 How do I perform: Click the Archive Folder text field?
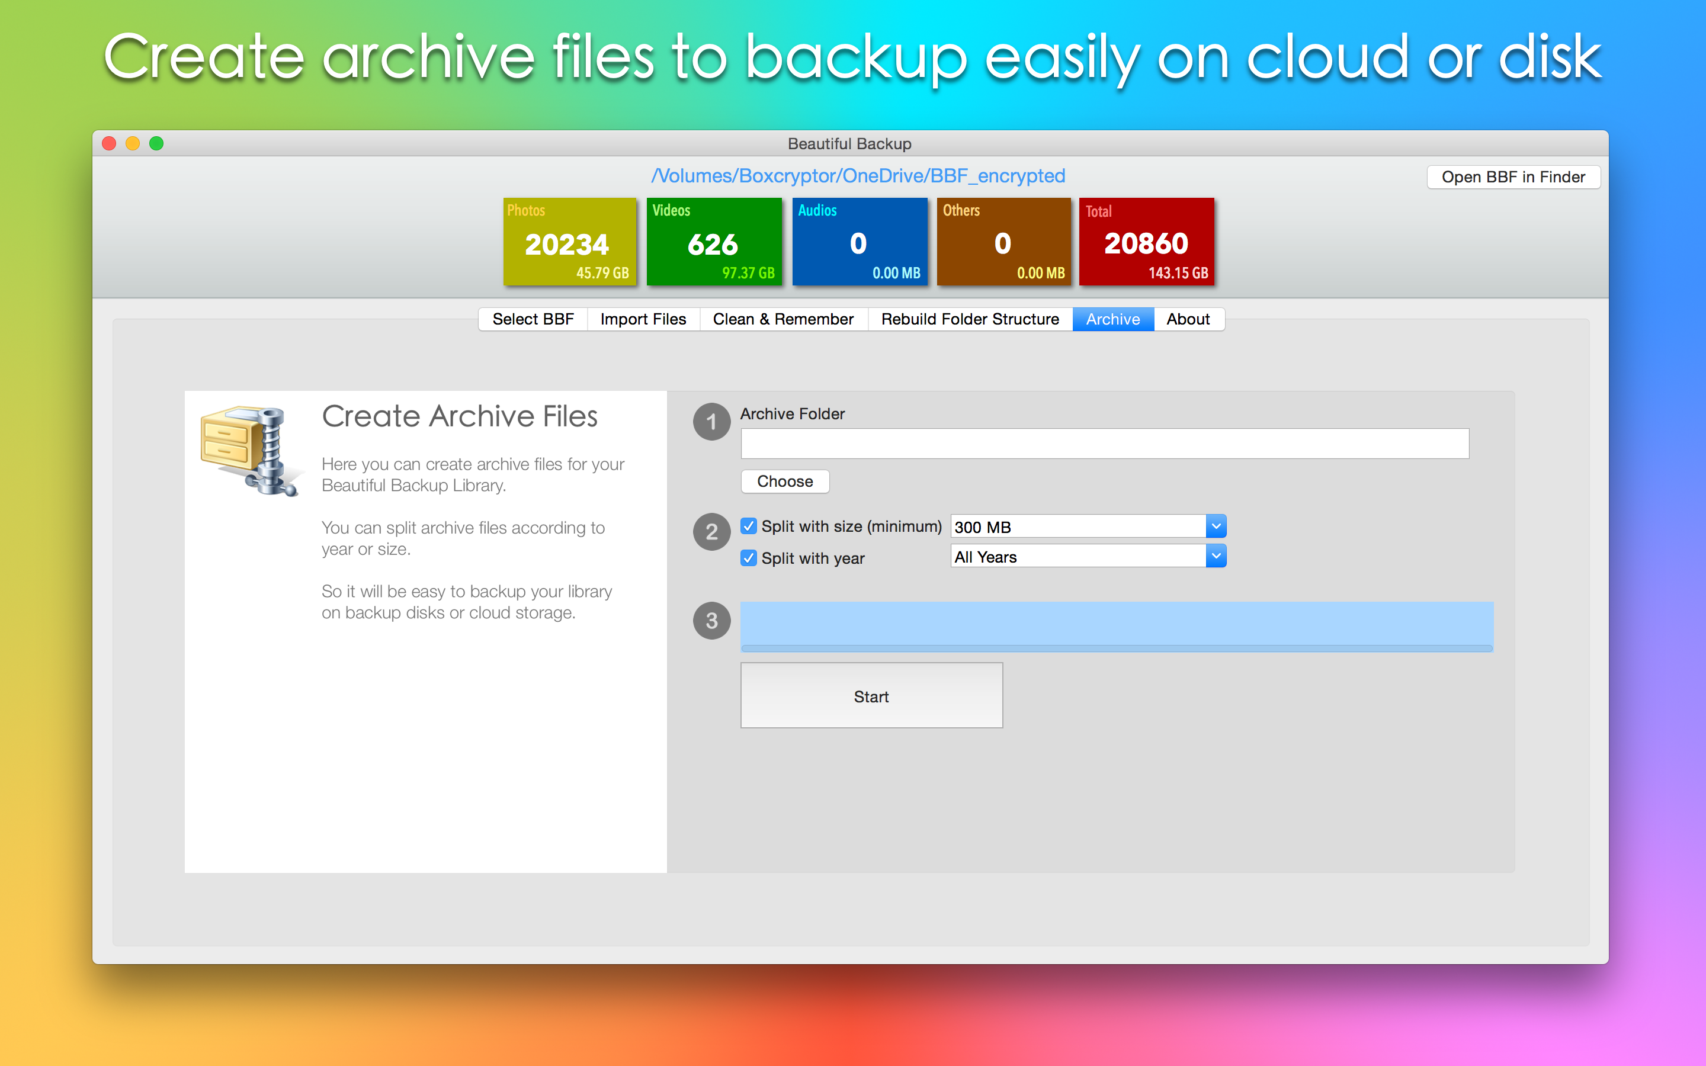tap(1103, 443)
